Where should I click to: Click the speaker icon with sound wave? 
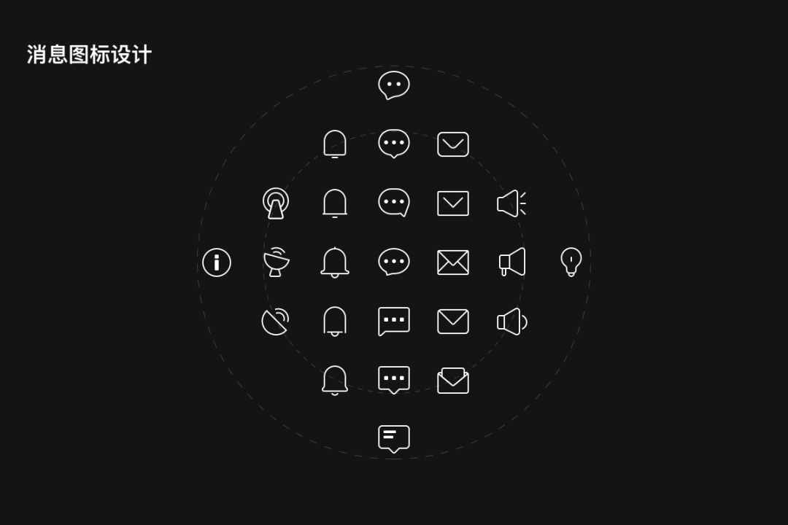pyautogui.click(x=512, y=322)
